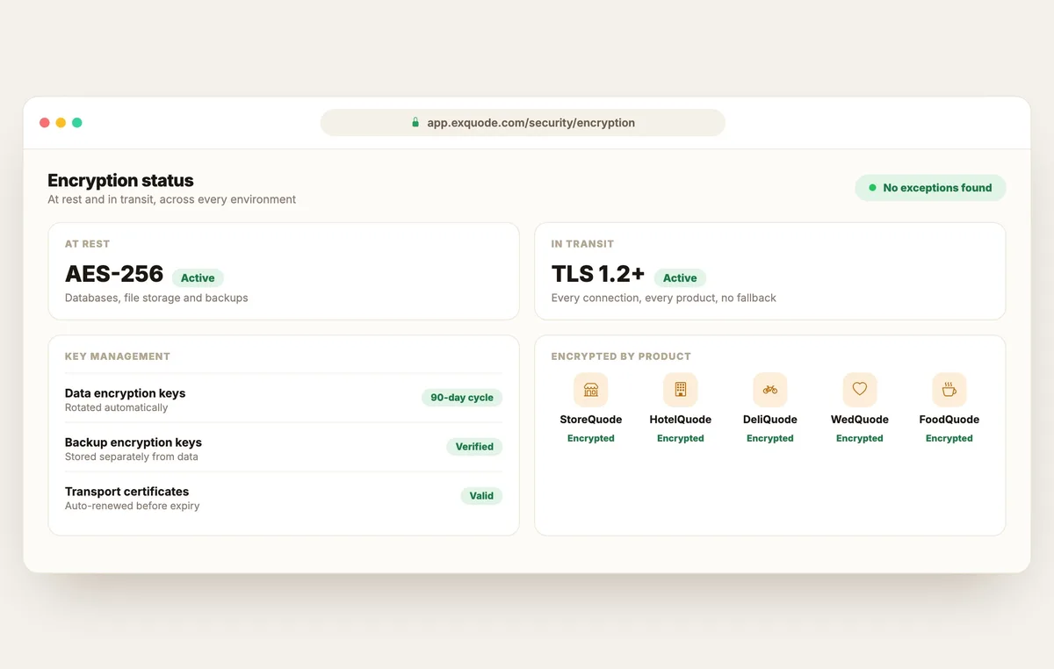Click the AT REST card label
Image resolution: width=1054 pixels, height=669 pixels.
tap(87, 244)
